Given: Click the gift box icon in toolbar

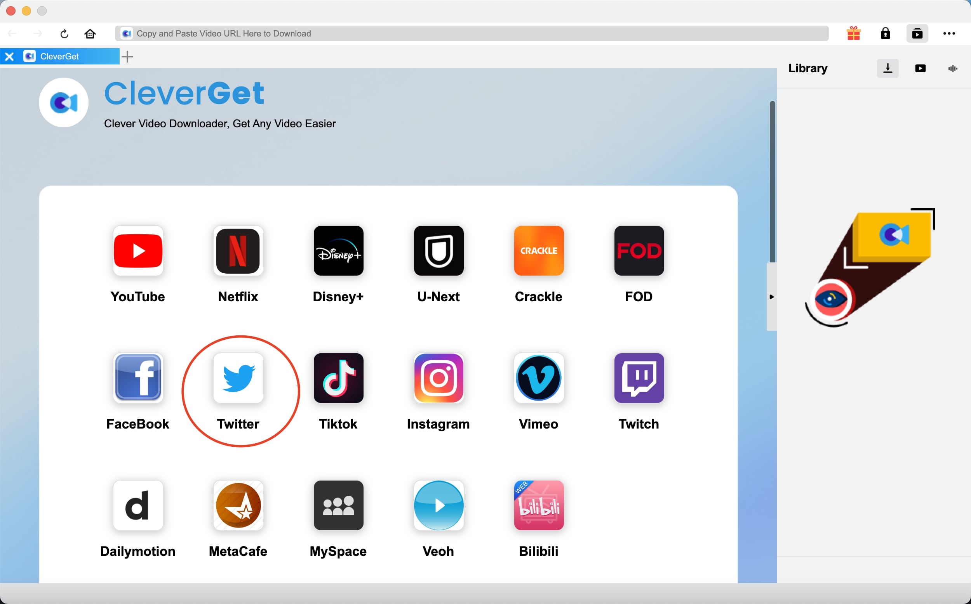Looking at the screenshot, I should pos(854,33).
